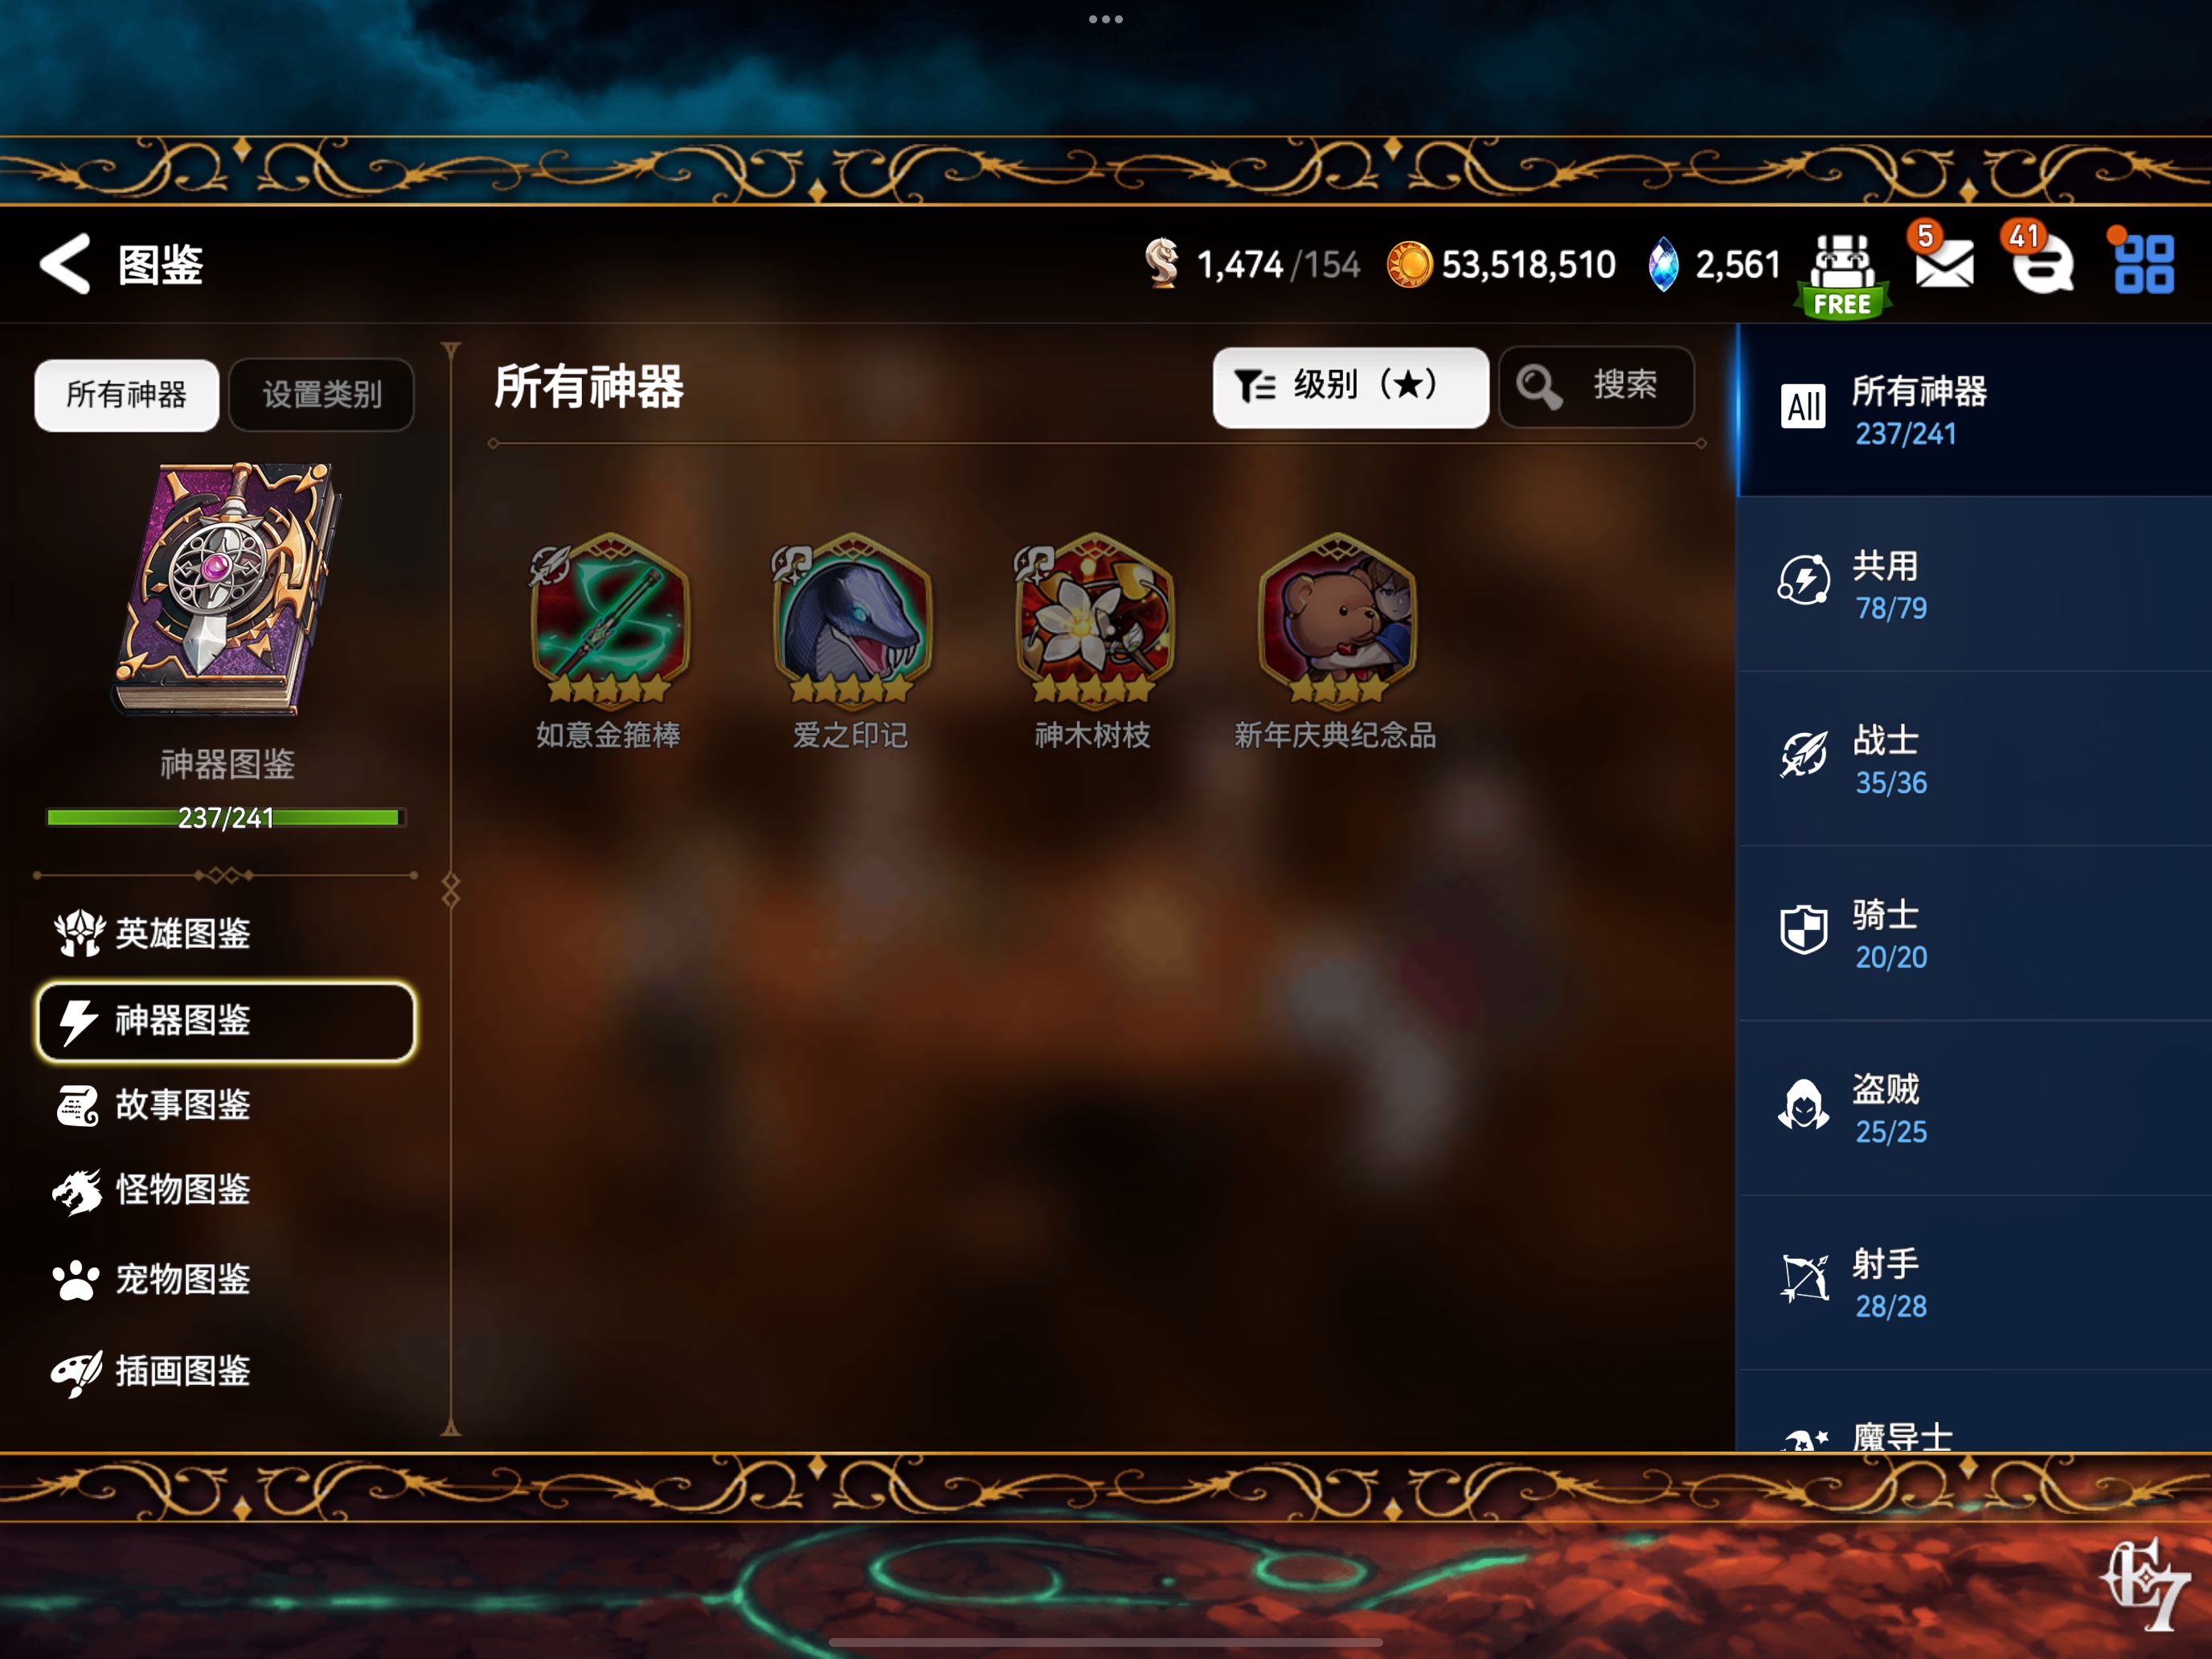The image size is (2212, 1659).
Task: Select the 如意金箍棒 artifact thumbnail
Action: (609, 618)
